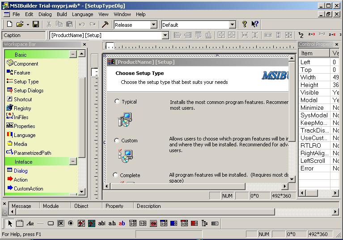The height and width of the screenshot is (240, 343).
Task: Select the Visible property row
Action: 319,92
